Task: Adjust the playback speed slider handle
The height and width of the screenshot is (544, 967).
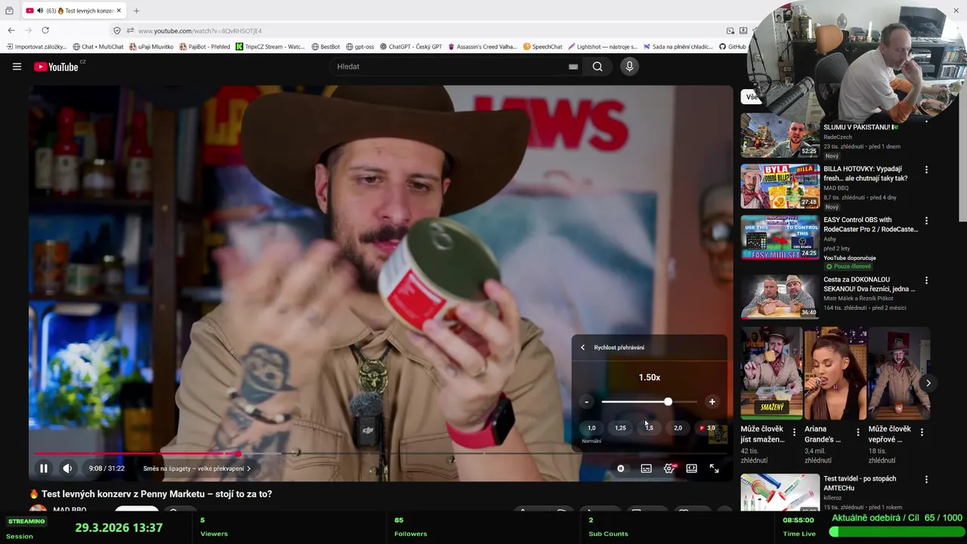Action: pyautogui.click(x=668, y=402)
